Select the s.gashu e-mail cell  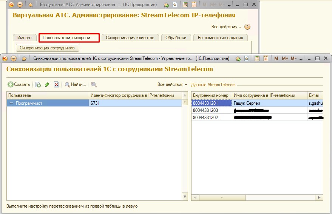[315, 103]
